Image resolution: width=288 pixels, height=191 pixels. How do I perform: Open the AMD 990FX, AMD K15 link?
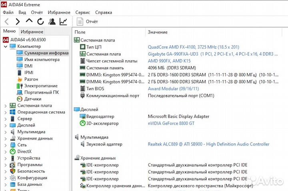[169, 61]
